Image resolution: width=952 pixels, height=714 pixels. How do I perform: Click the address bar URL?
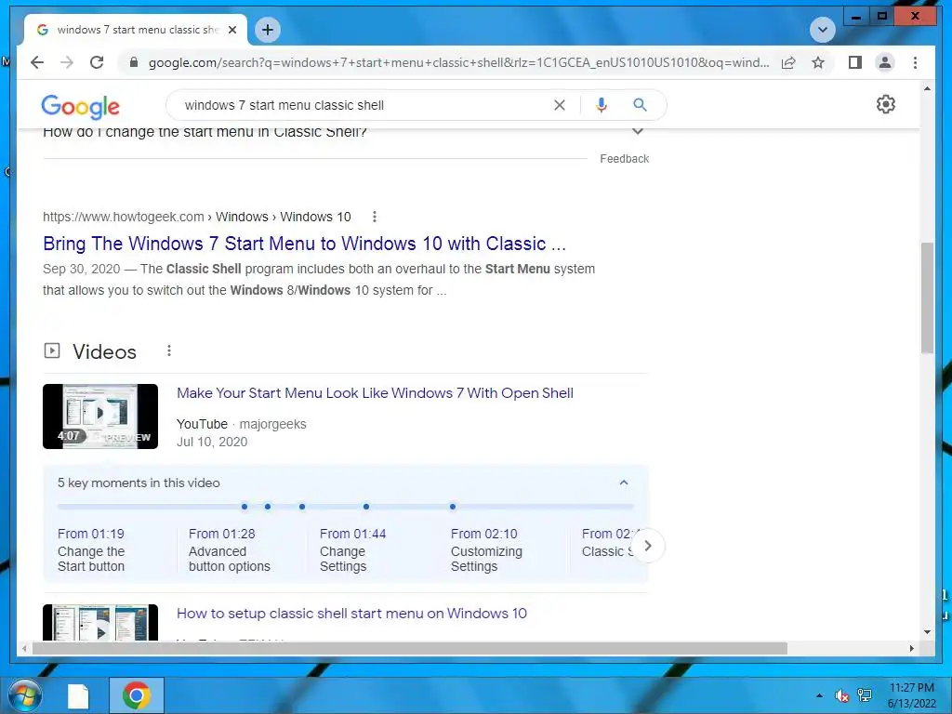point(458,62)
